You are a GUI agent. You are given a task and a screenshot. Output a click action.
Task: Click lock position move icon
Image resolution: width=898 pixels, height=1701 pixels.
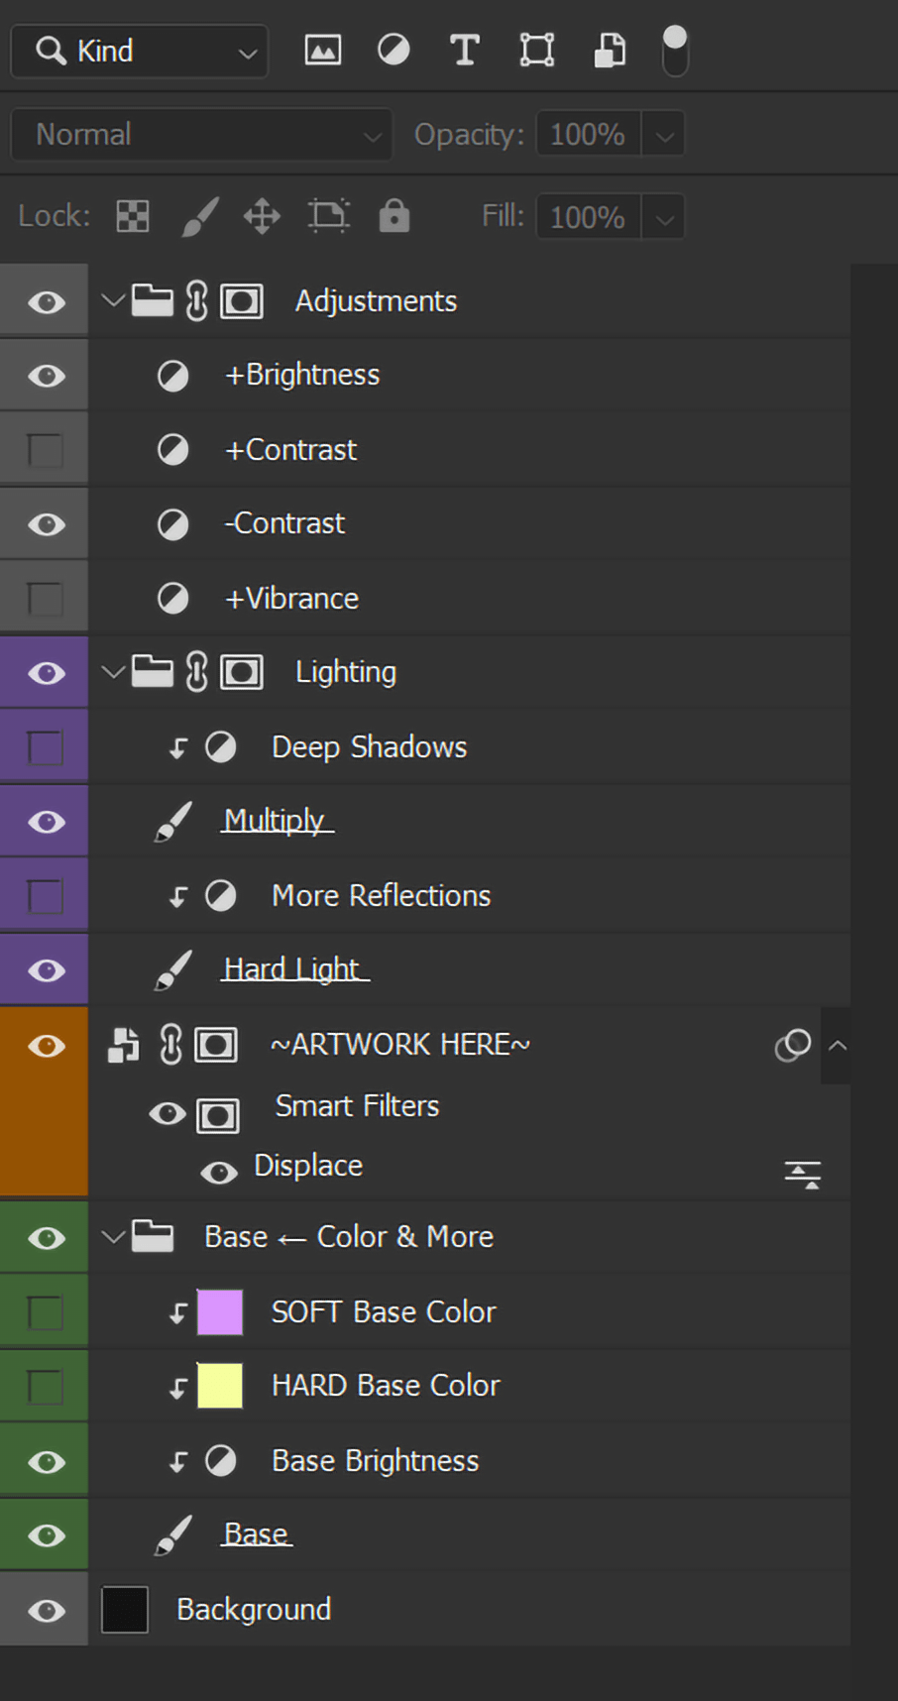pyautogui.click(x=262, y=216)
